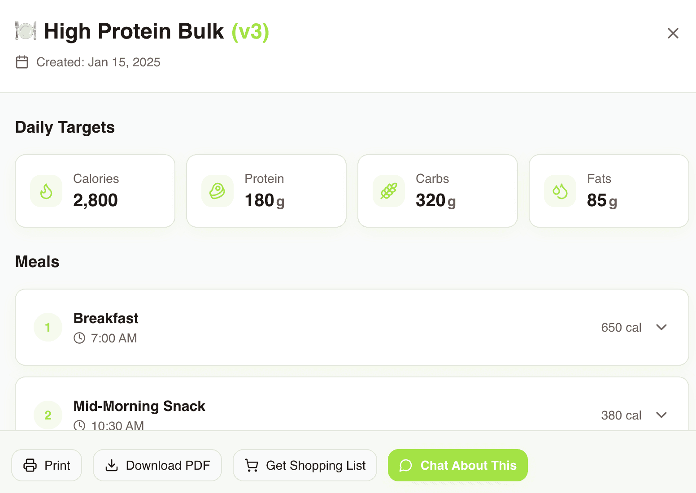Click the Get Shopping List button

[x=304, y=465]
